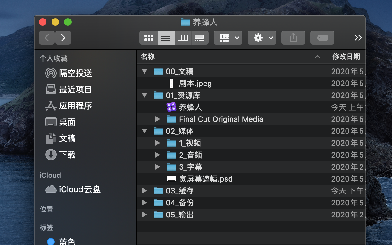392x245 pixels.
Task: Open 隔空投送 in the sidebar
Action: tap(75, 73)
